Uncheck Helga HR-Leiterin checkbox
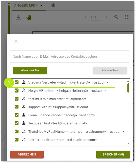 [17, 90]
